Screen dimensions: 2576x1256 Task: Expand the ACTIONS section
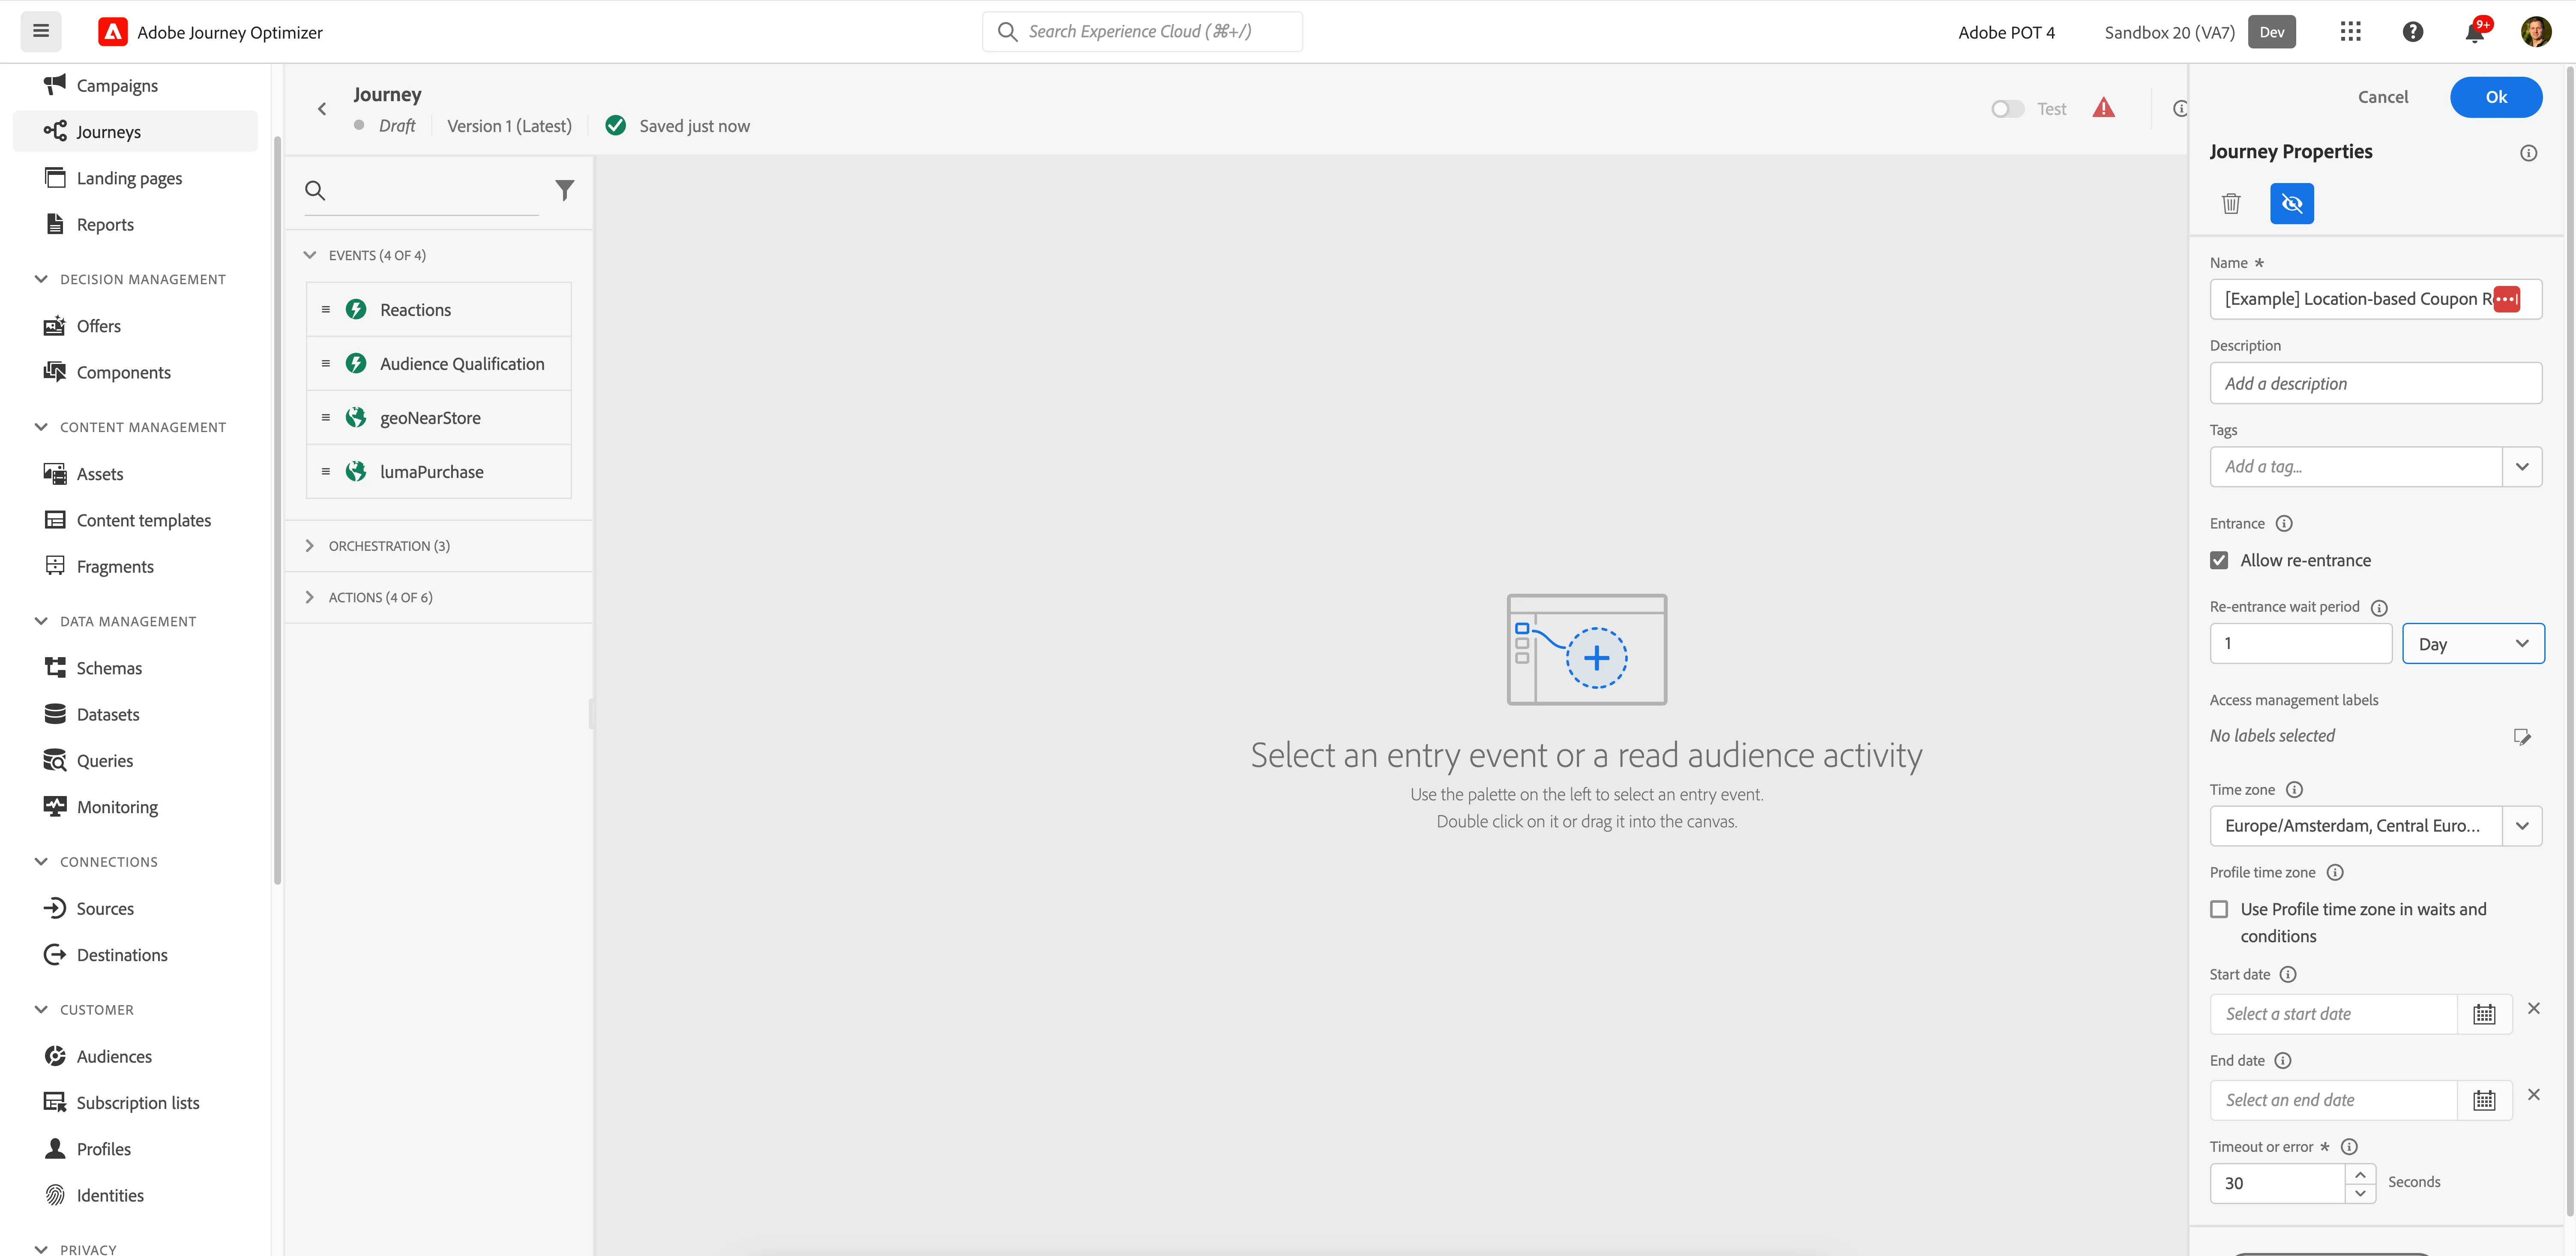click(x=310, y=598)
